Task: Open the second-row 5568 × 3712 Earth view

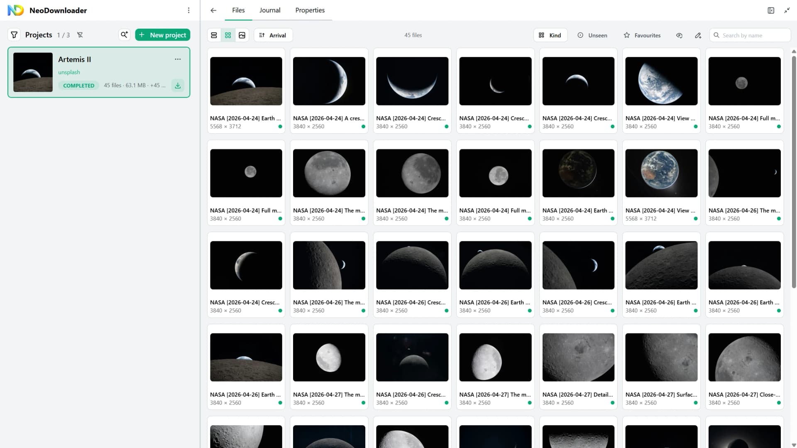Action: tap(661, 173)
